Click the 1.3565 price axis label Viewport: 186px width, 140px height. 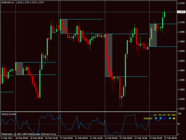(181, 90)
